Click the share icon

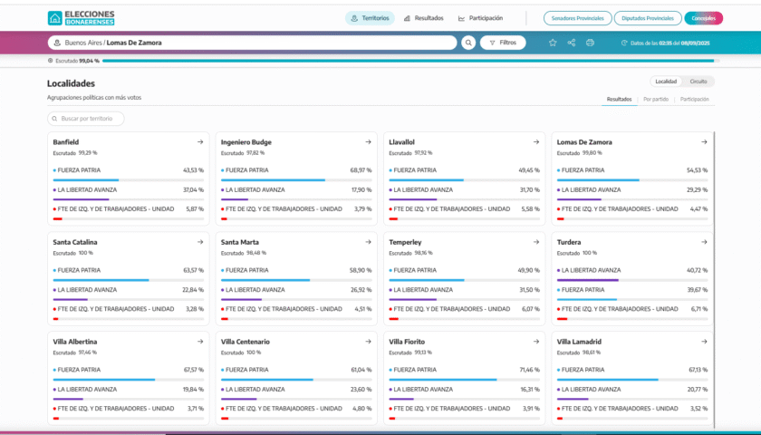point(572,43)
